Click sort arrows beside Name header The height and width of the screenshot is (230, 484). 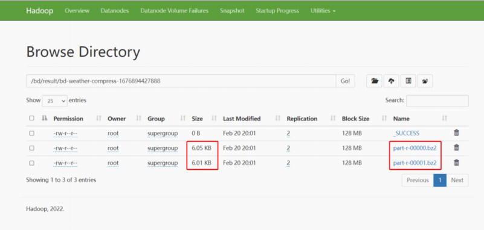(444, 119)
